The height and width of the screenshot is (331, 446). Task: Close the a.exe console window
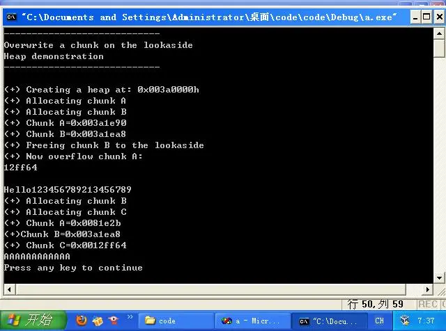(x=440, y=17)
